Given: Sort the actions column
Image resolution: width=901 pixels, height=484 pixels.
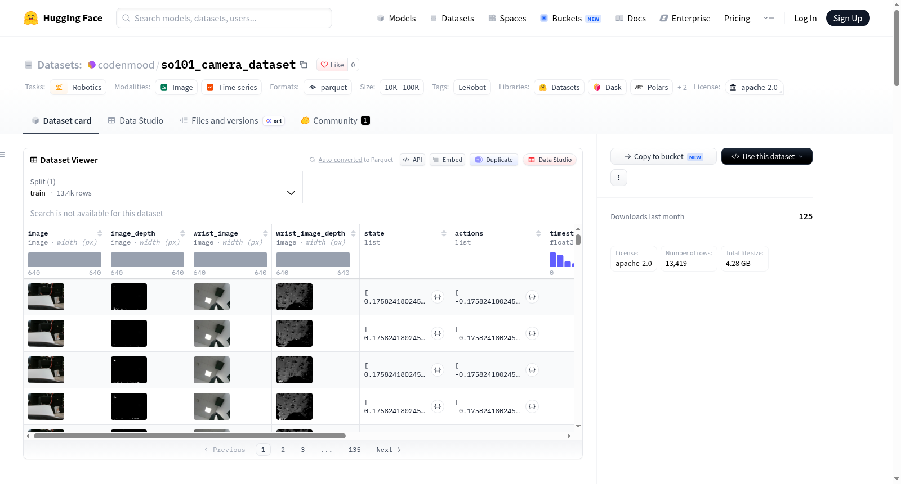Looking at the screenshot, I should click(538, 233).
